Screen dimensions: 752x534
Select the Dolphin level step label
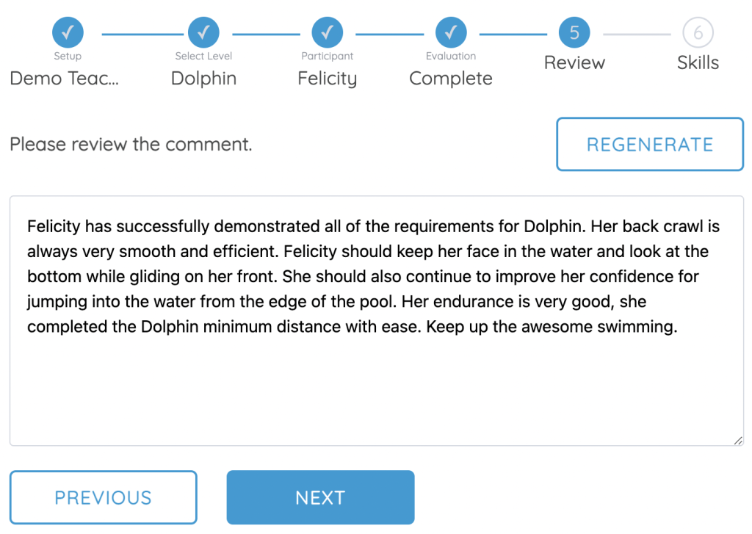click(x=203, y=79)
